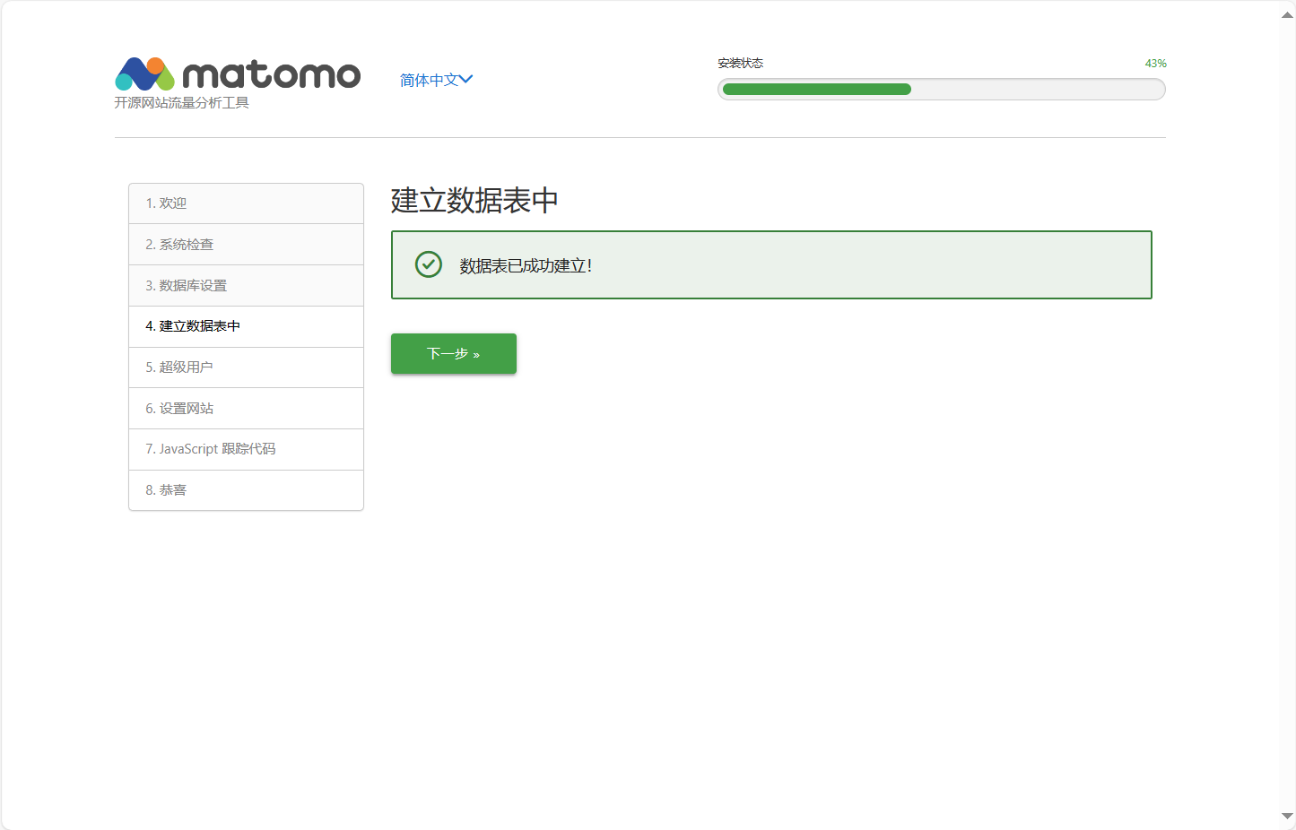Click the 43% progress value
This screenshot has width=1296, height=830.
point(1155,64)
